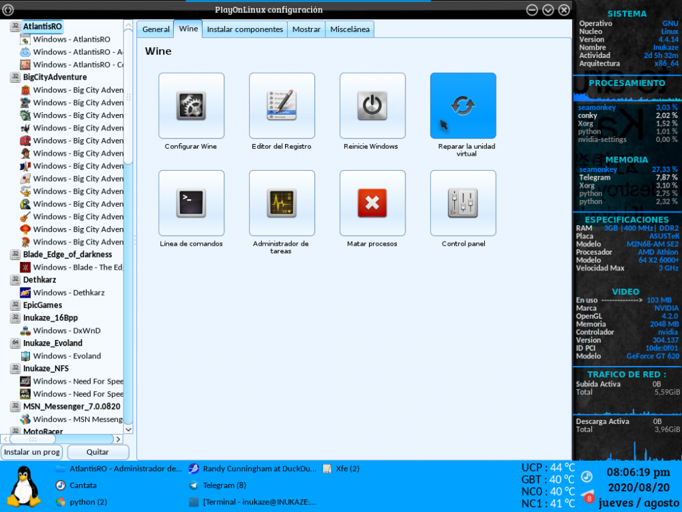Select Reparar la unidad virtual
The image size is (682, 512).
463,106
